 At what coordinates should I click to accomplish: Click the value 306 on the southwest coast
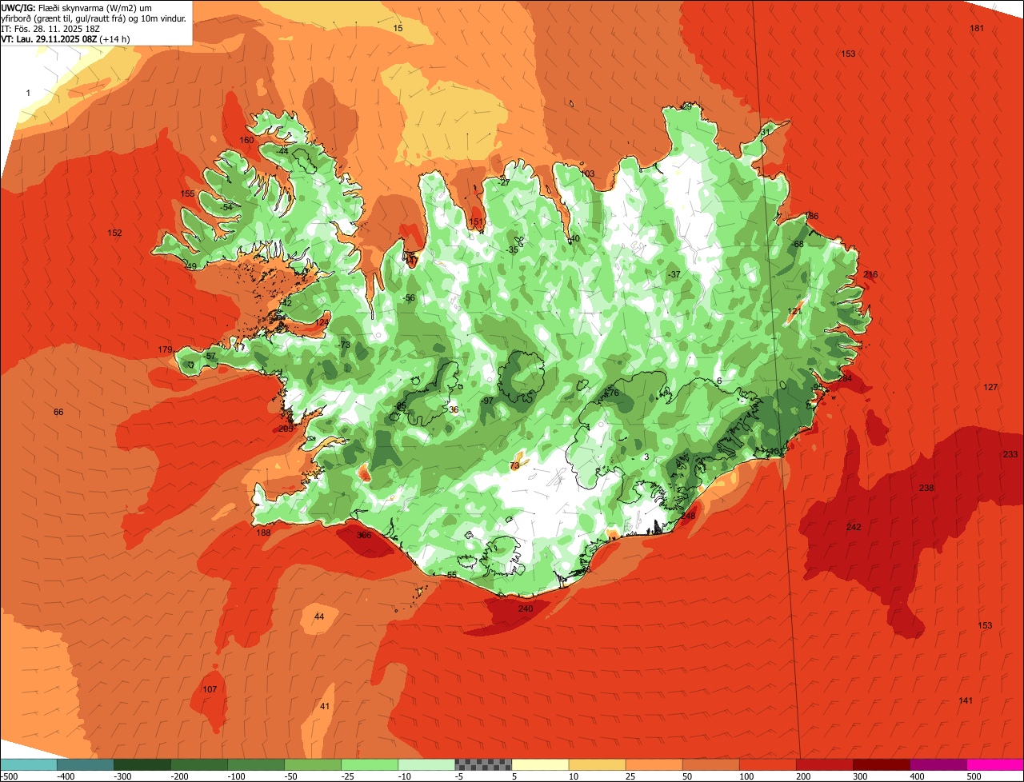click(364, 535)
